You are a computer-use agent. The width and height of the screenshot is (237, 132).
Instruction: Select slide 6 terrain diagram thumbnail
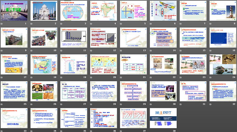tap(163, 10)
